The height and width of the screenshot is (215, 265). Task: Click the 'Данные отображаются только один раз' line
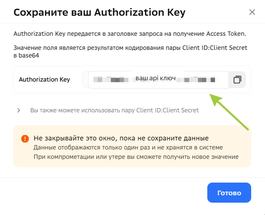(x=128, y=147)
